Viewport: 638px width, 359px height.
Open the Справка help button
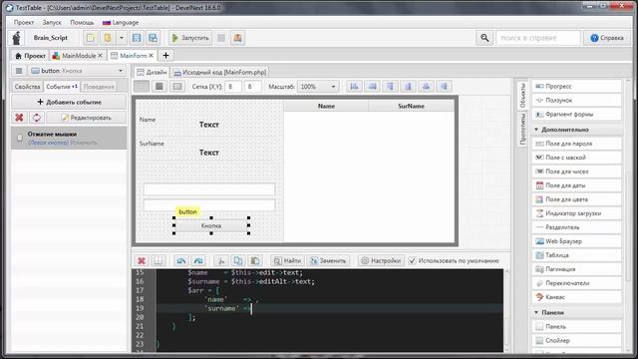point(607,38)
